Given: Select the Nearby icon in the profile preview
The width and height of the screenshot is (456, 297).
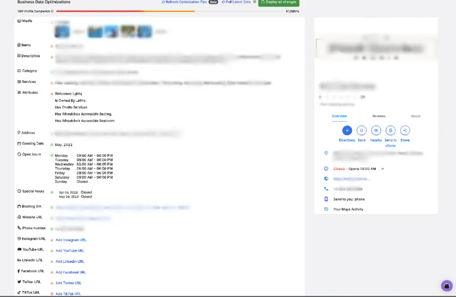Looking at the screenshot, I should click(x=376, y=130).
